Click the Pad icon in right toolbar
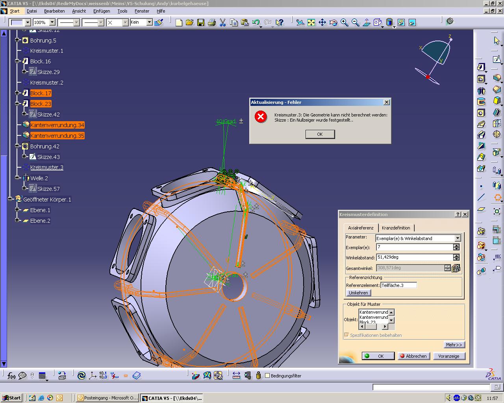 tap(481, 67)
